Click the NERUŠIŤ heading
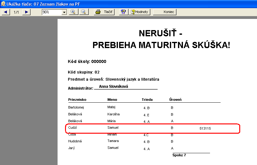257x165 pixels. click(x=161, y=33)
